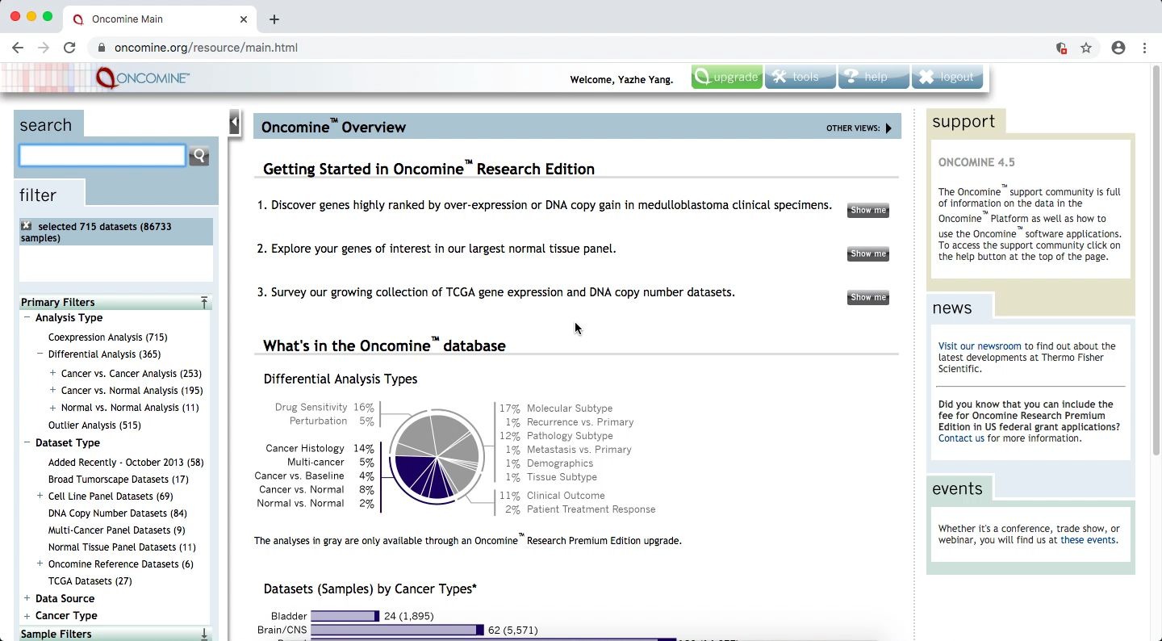Expand Normal vs. Normal Analysis

coord(52,407)
